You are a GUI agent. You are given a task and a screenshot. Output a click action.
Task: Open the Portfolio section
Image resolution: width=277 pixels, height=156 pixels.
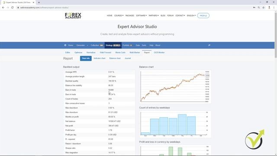click(127, 45)
